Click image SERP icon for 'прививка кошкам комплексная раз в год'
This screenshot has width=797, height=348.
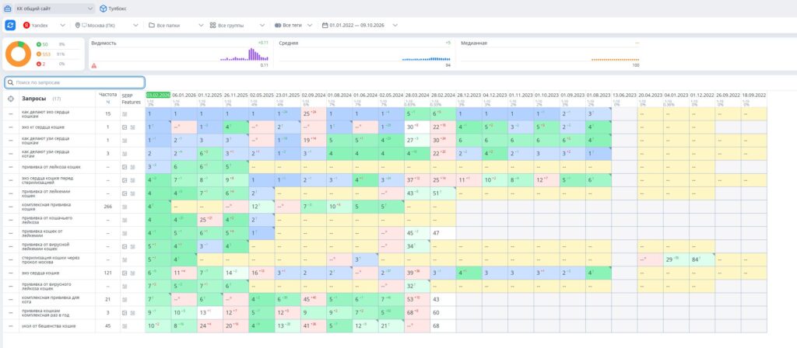(x=125, y=313)
